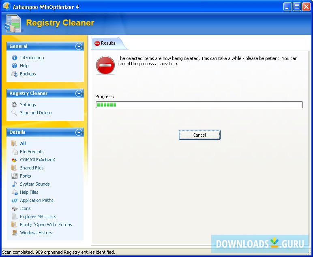Open the Introduction link
The height and width of the screenshot is (257, 313).
tap(32, 58)
